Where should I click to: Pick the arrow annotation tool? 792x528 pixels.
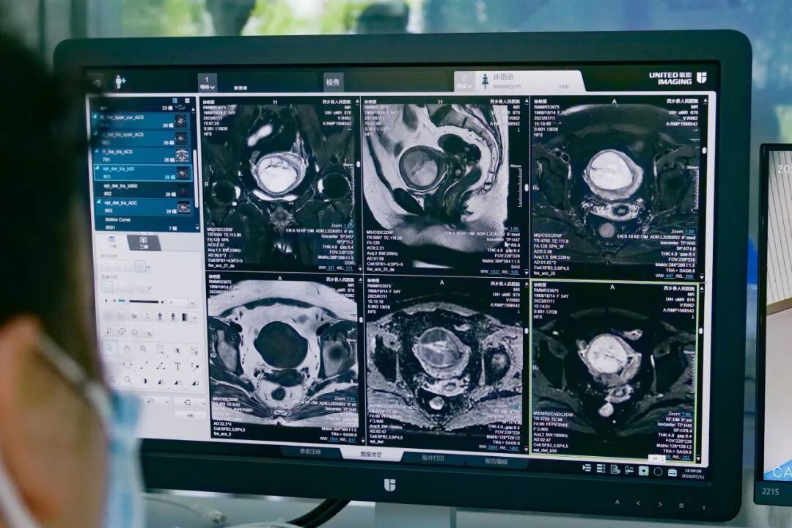[196, 367]
